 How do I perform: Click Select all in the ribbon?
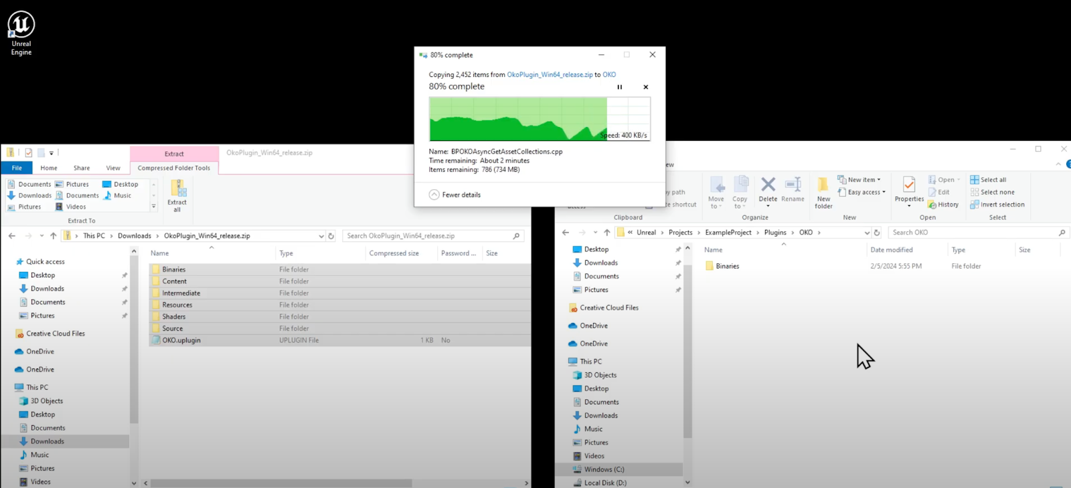click(x=988, y=180)
